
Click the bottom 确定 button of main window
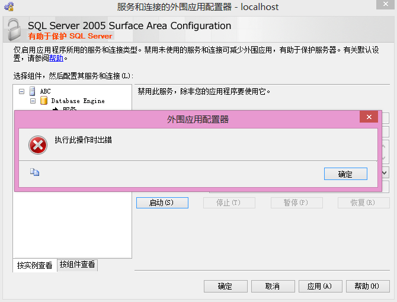[226, 287]
